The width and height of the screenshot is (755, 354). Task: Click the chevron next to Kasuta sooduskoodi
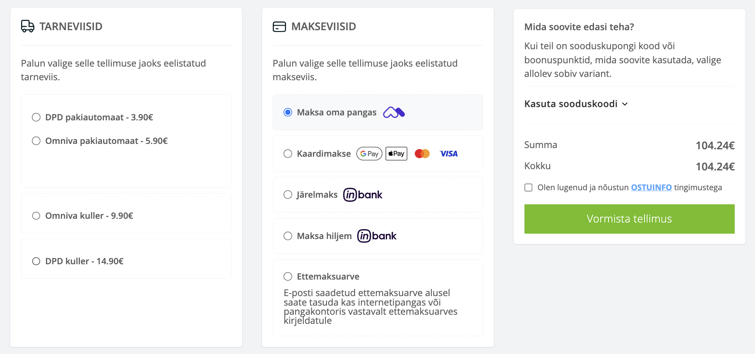pos(625,104)
